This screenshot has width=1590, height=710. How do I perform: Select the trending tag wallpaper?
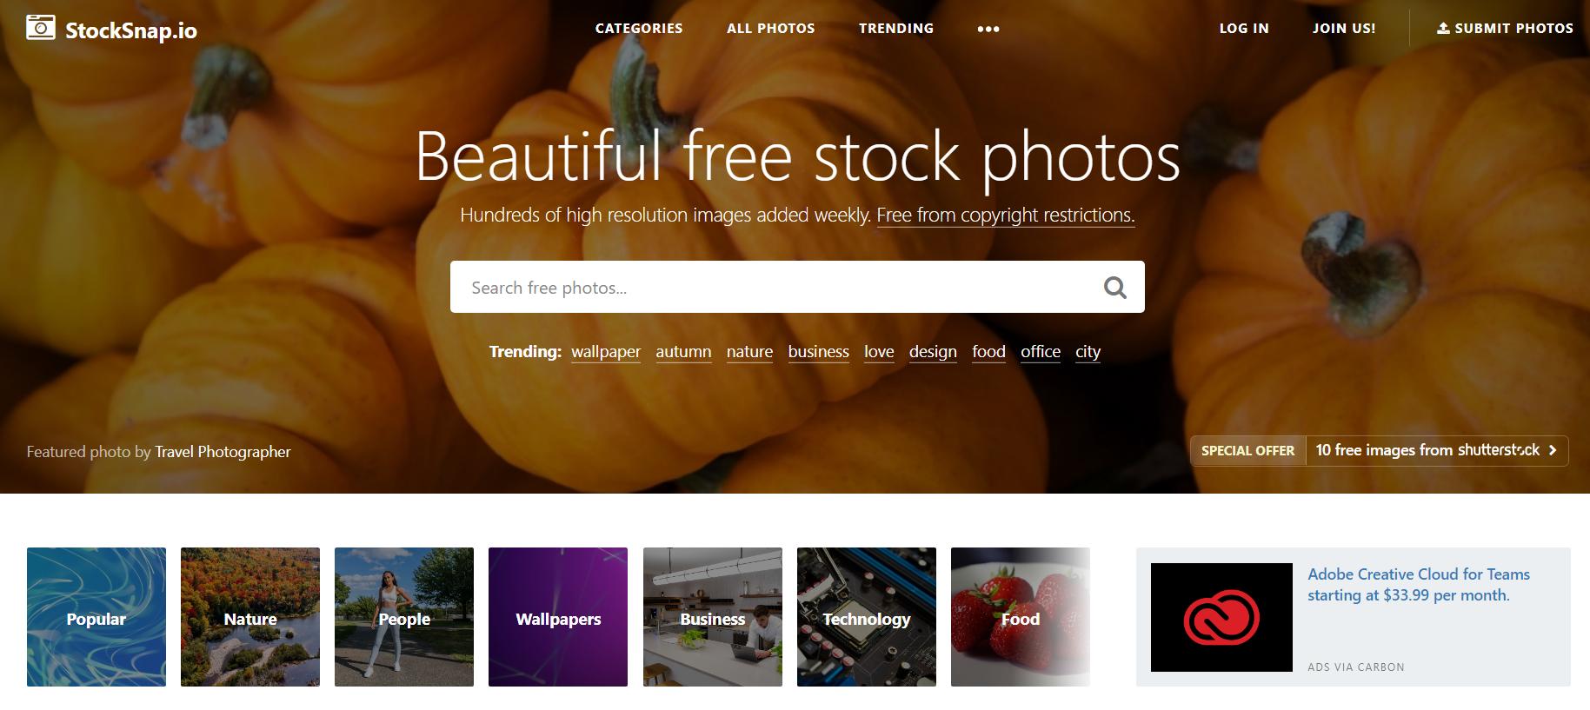(606, 352)
